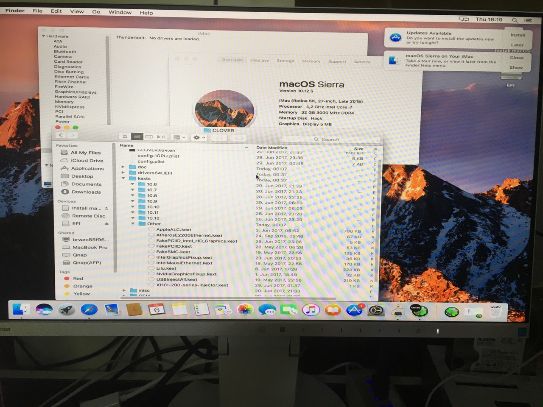Select the Orange tag in Finder sidebar
The image size is (543, 407).
pos(82,286)
